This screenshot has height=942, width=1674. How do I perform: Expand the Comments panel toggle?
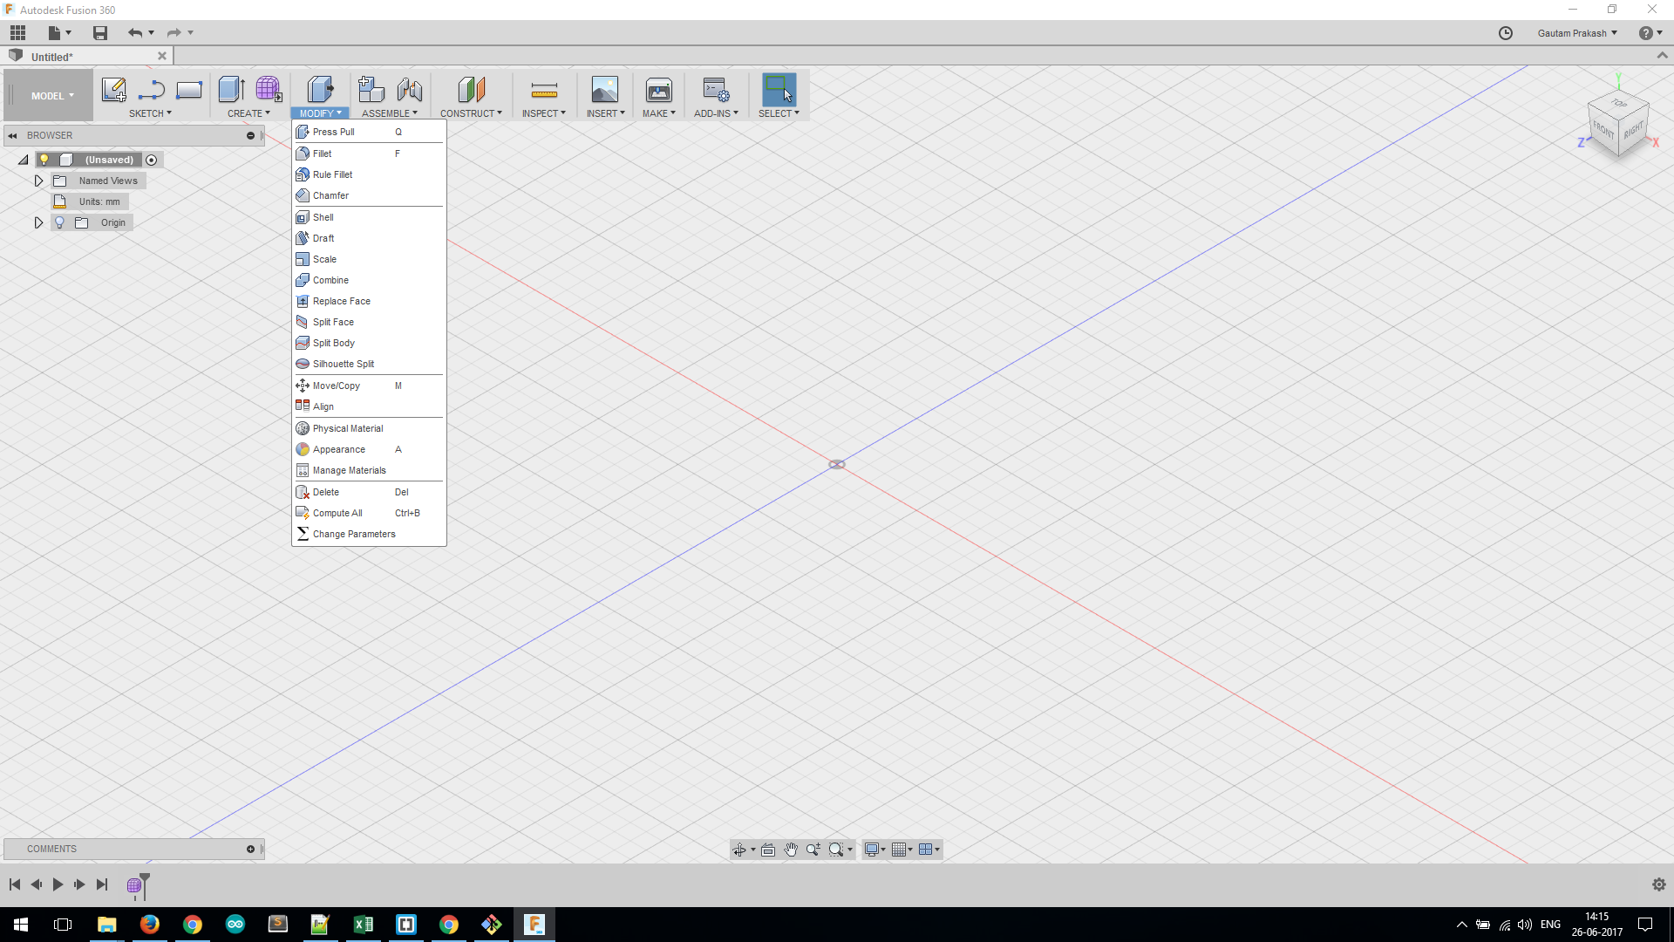[x=250, y=849]
